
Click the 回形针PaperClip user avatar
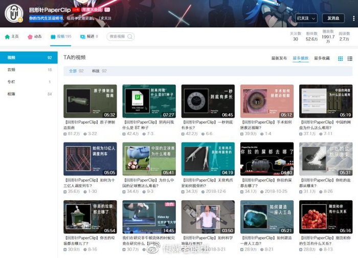point(14,13)
